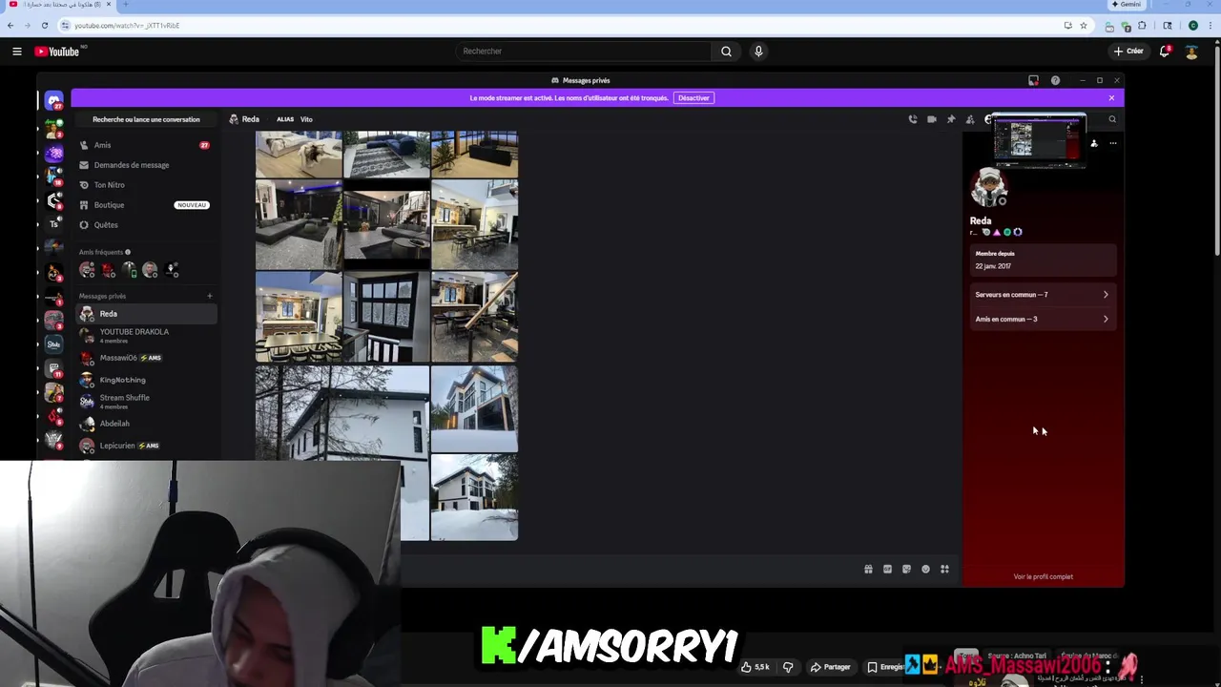
Task: Open Ton Nitro page
Action: (146, 185)
